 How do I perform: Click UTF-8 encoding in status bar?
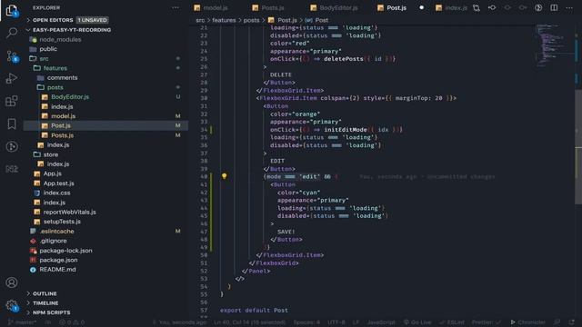click(x=336, y=322)
